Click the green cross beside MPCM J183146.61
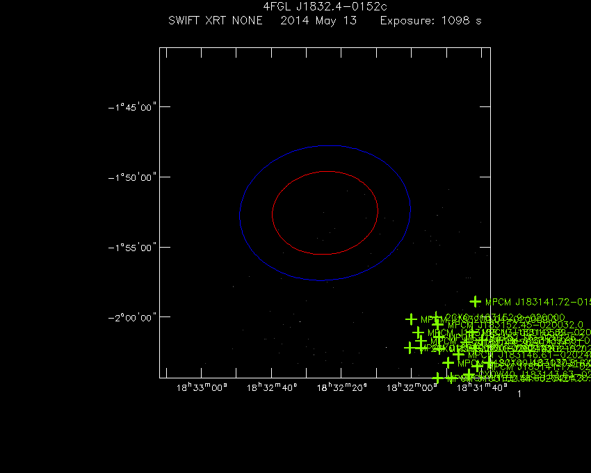Screen dimensions: 591x473 coord(458,355)
